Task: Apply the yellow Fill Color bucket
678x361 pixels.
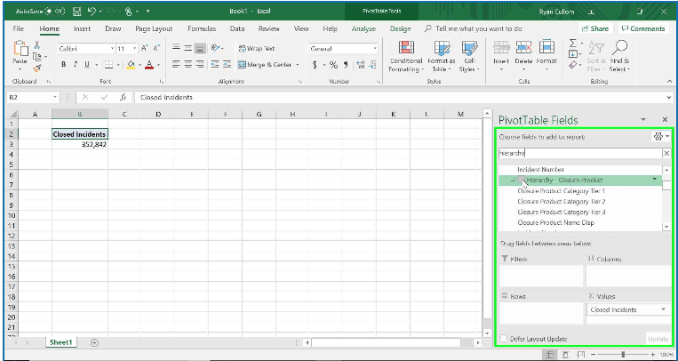Action: pos(131,65)
